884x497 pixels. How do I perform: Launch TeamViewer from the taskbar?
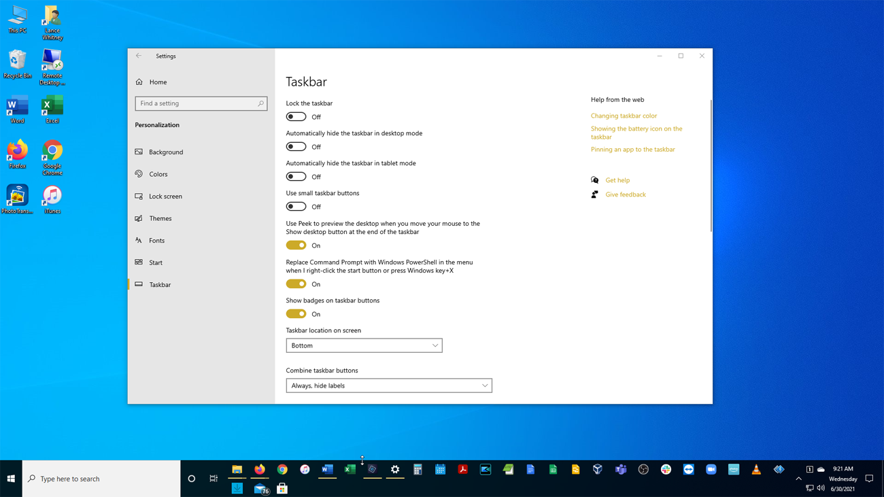click(x=689, y=469)
